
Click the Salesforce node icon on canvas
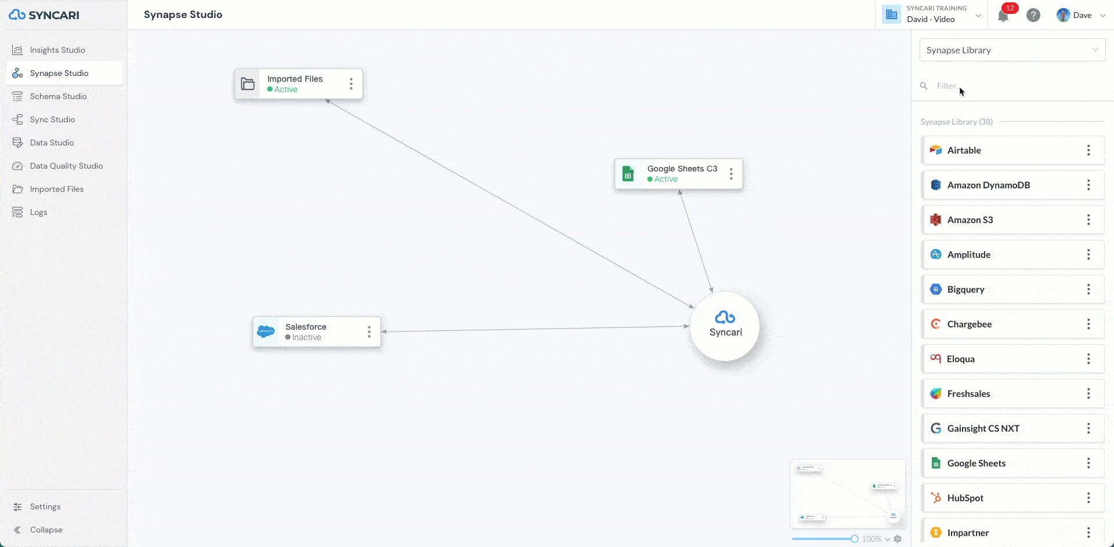point(266,331)
